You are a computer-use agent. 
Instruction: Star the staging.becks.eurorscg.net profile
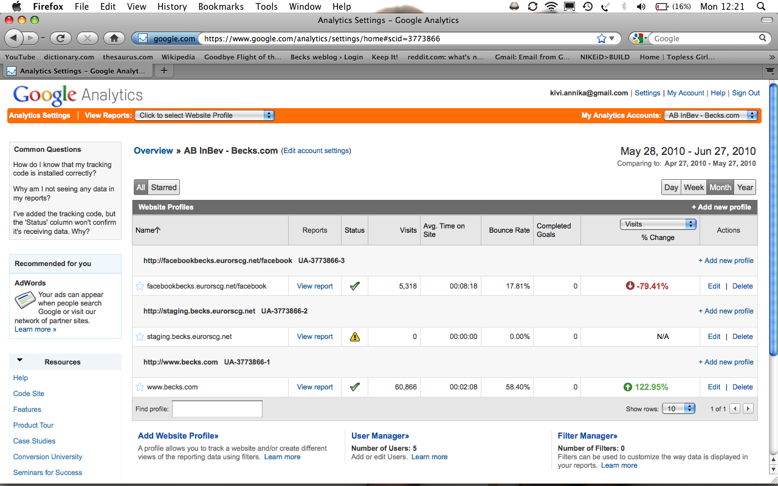pyautogui.click(x=140, y=337)
